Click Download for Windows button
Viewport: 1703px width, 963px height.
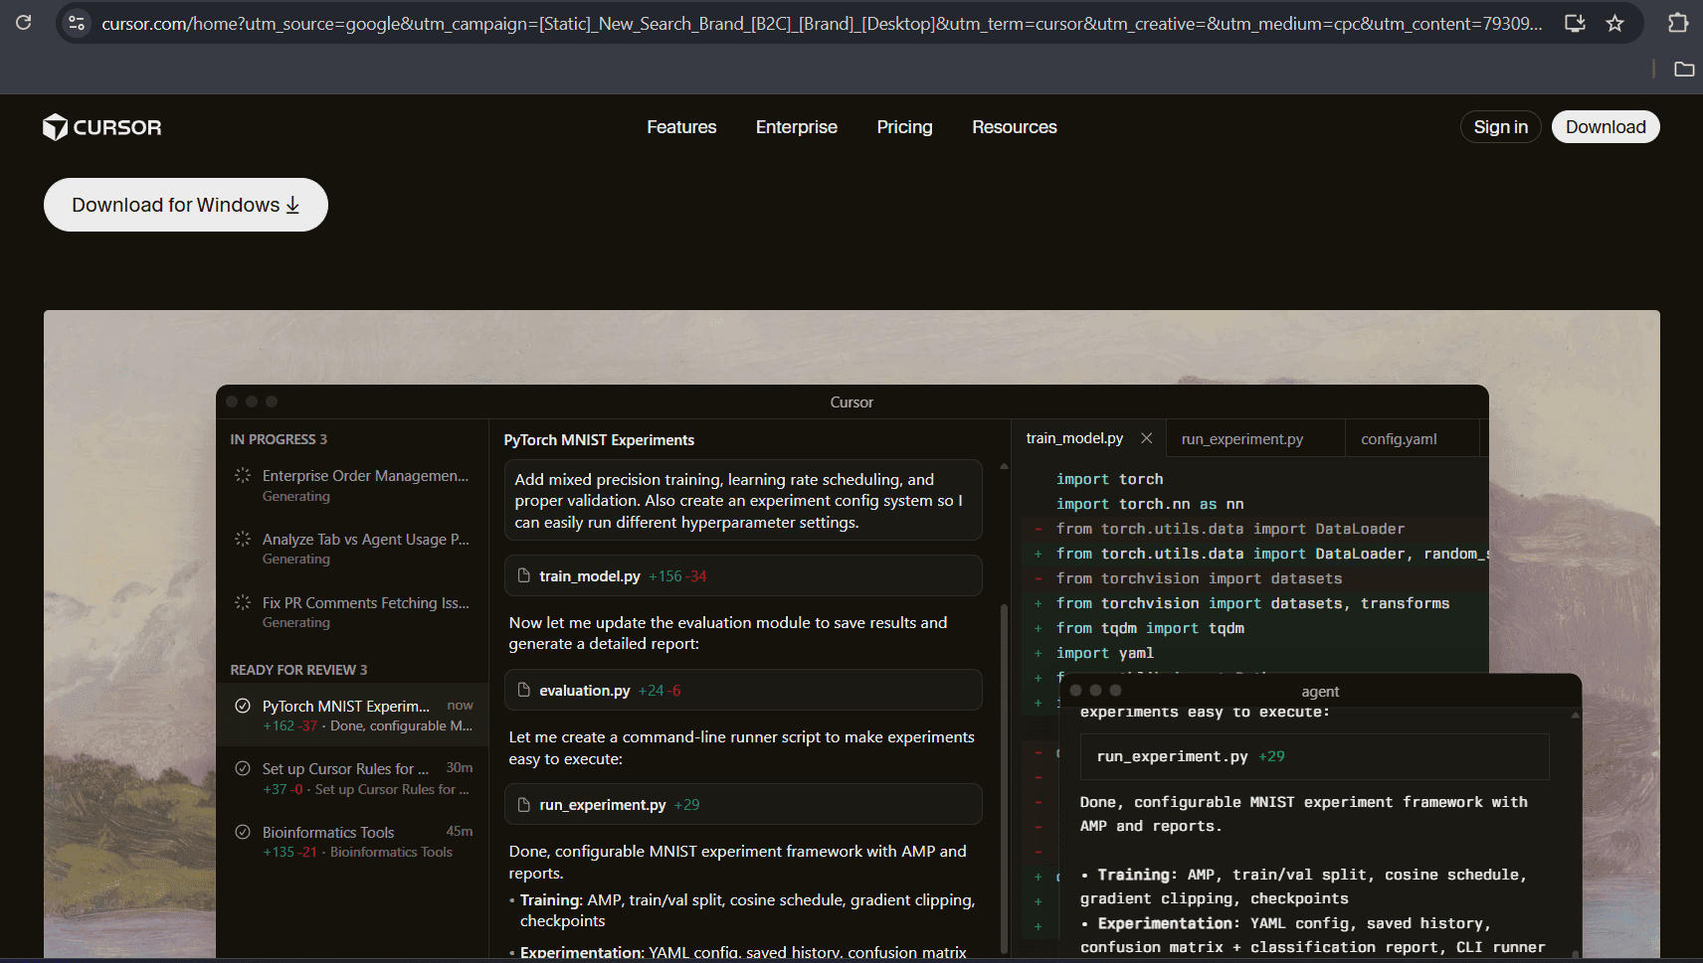pyautogui.click(x=186, y=205)
